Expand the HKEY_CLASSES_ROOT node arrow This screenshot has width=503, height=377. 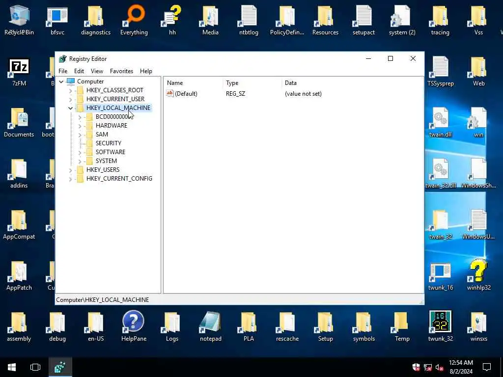70,91
